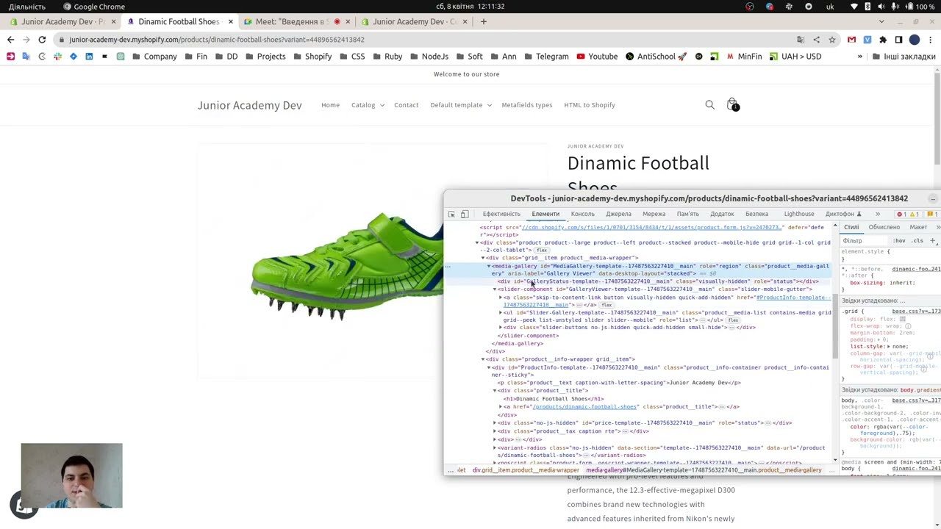Switch to the Мережа DevTools tab
Image resolution: width=941 pixels, height=529 pixels.
tap(654, 214)
